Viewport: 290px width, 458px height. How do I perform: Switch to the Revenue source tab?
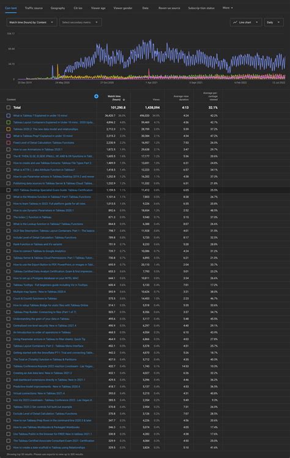click(169, 8)
